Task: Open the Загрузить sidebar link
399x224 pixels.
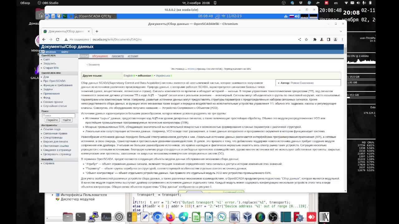Action: [50, 63]
